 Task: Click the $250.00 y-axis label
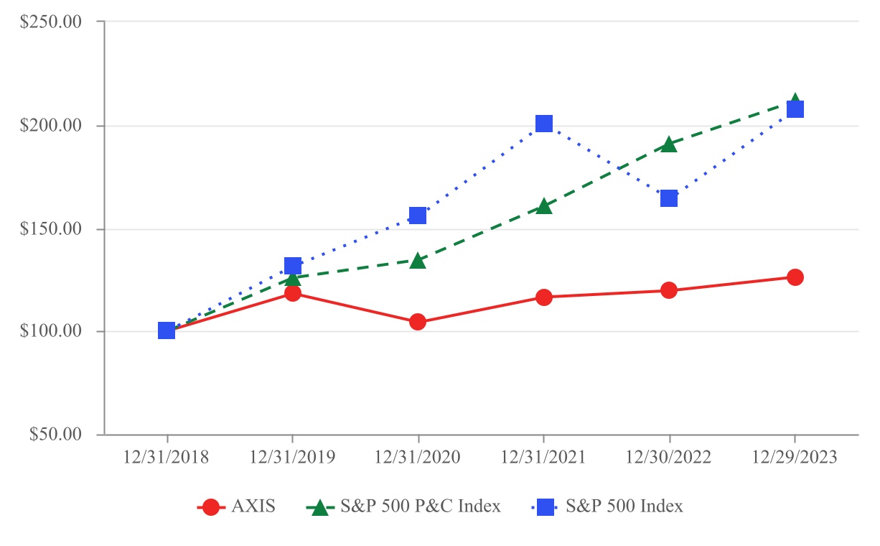(50, 22)
